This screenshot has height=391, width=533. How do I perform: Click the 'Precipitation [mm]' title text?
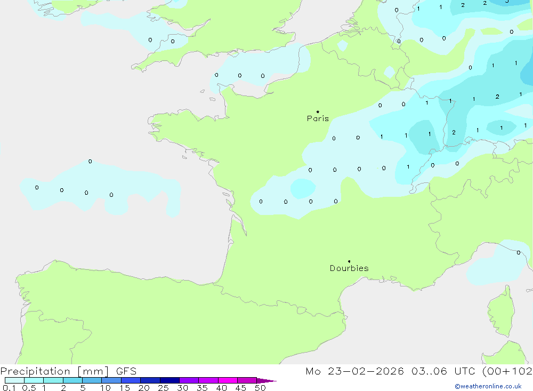click(x=55, y=371)
